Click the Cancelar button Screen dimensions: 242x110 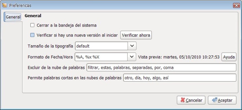point(191,100)
